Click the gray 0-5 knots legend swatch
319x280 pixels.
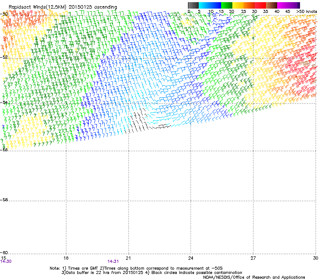pos(193,5)
